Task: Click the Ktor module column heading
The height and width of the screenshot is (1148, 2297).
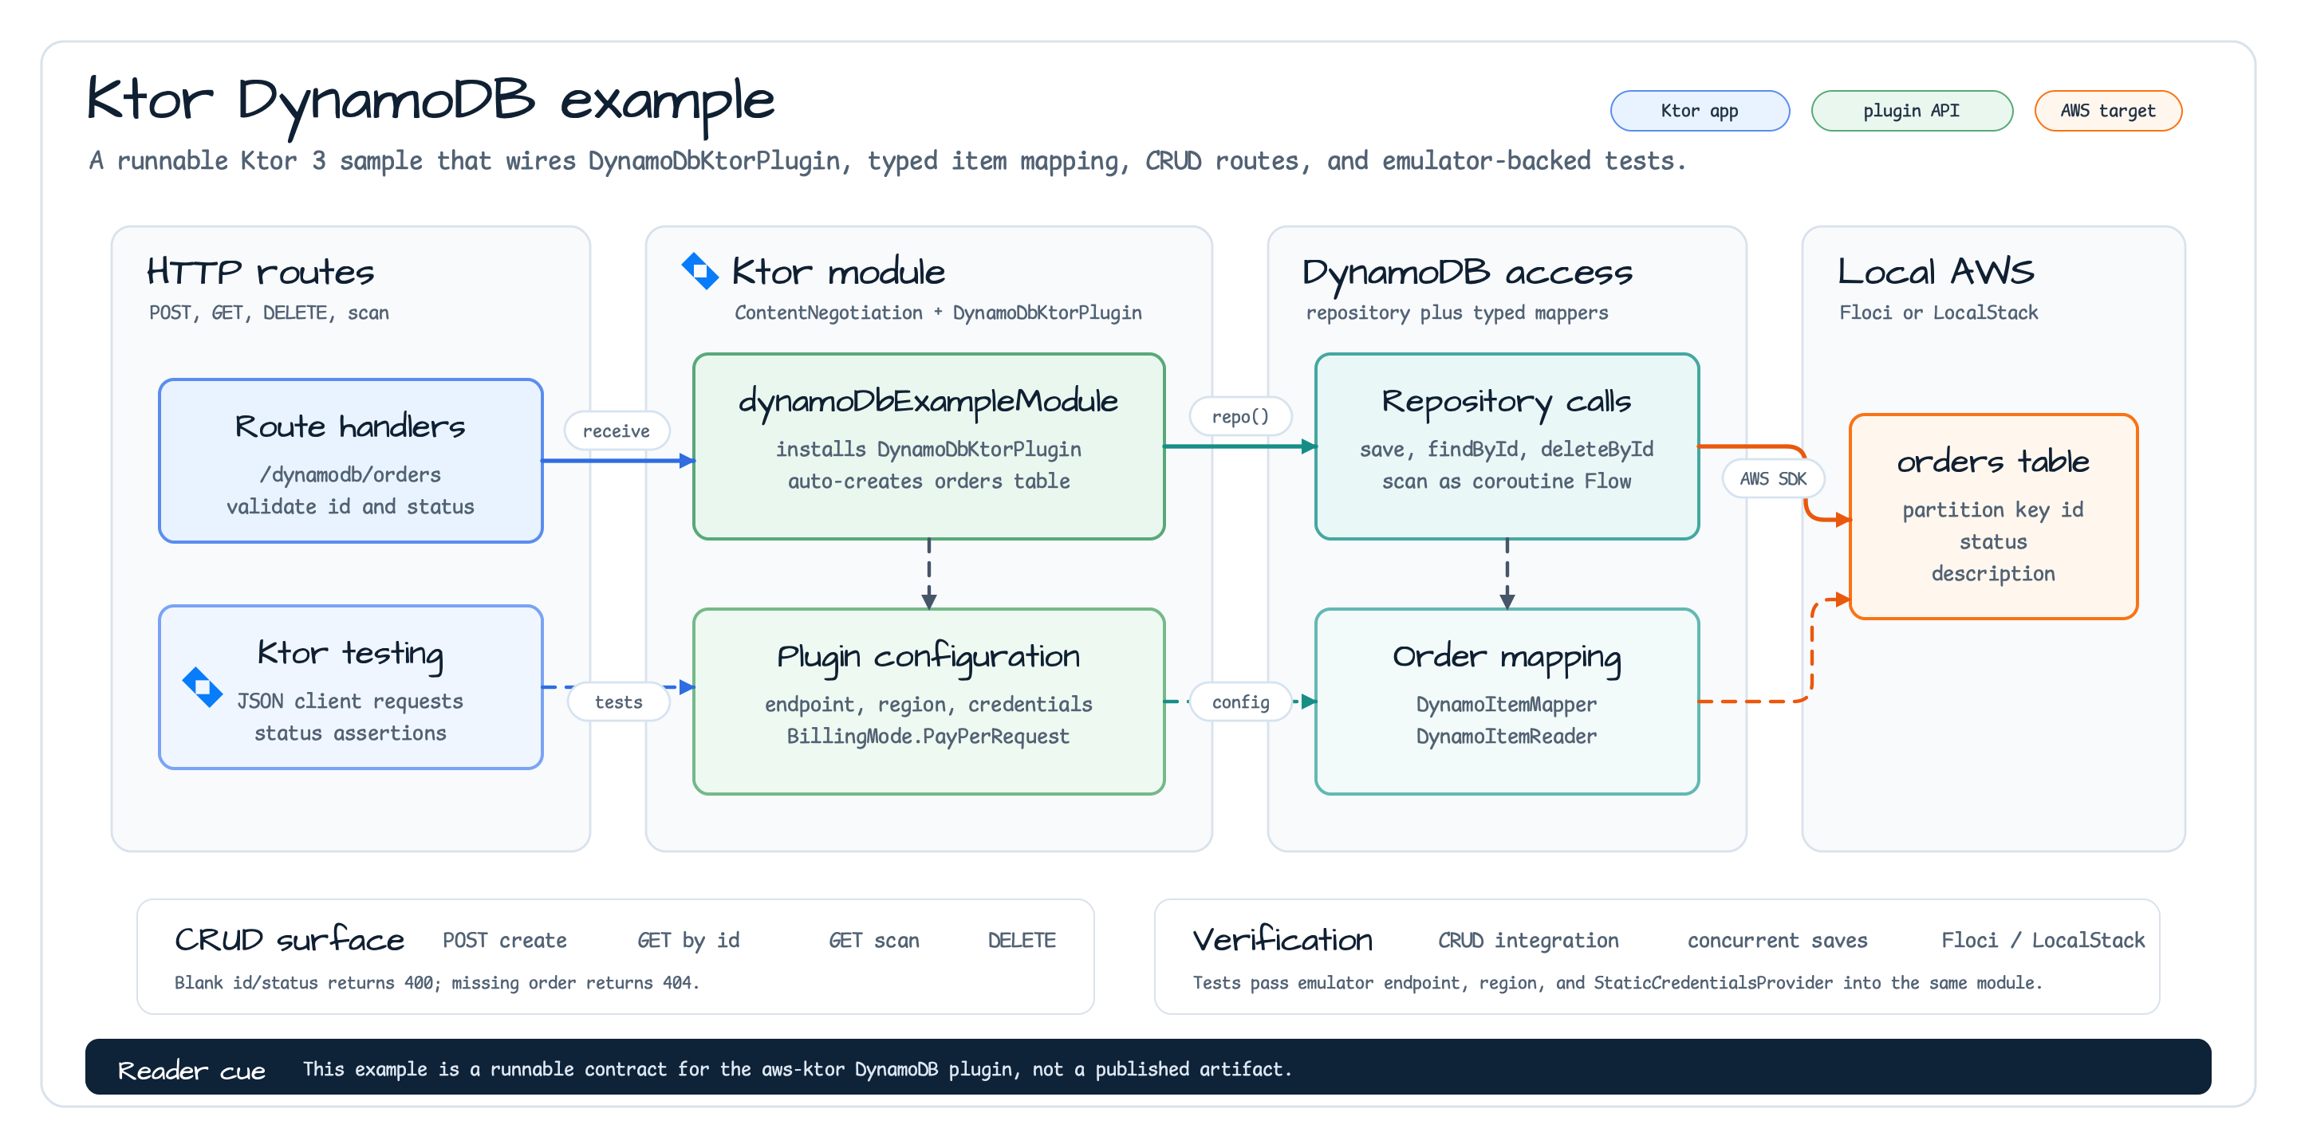Action: coord(838,272)
